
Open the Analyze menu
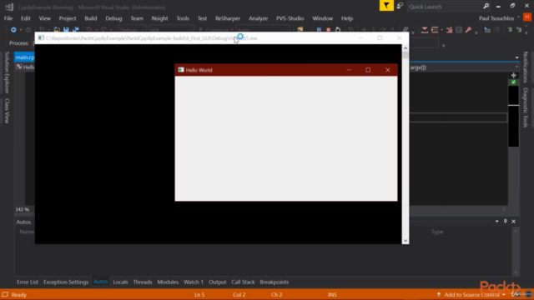258,18
